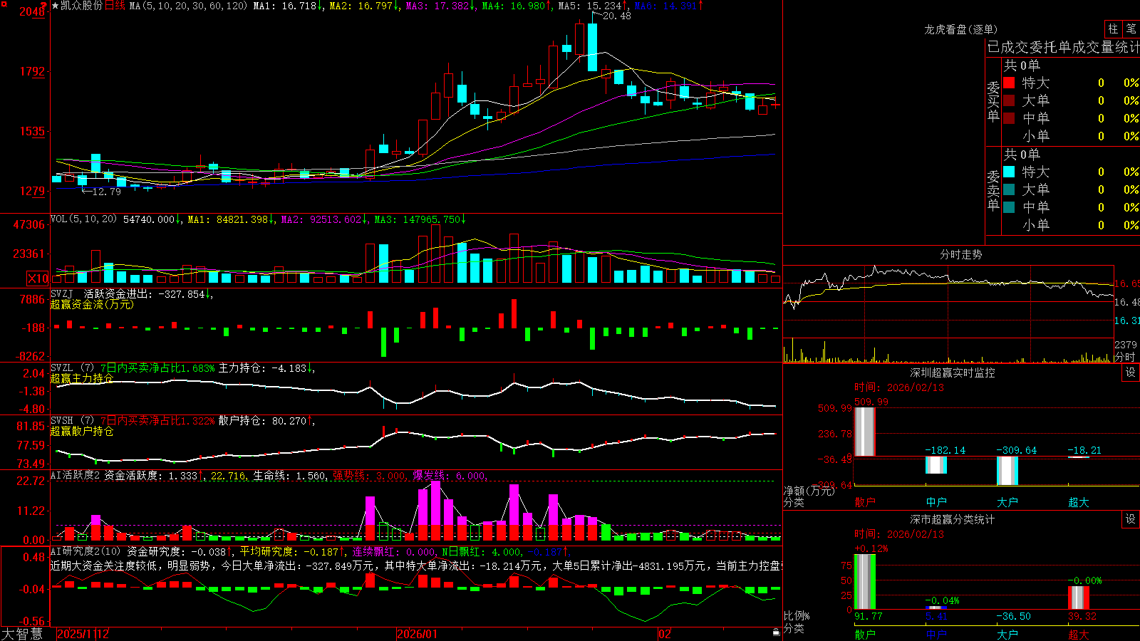Image resolution: width=1140 pixels, height=641 pixels.
Task: Select the AI研究度2(10) indicator label
Action: point(85,551)
